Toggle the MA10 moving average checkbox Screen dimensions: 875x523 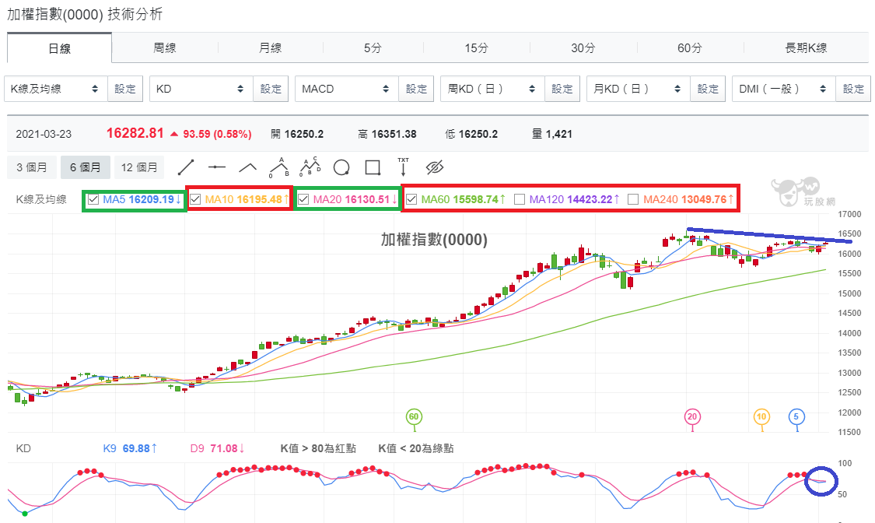tap(195, 199)
